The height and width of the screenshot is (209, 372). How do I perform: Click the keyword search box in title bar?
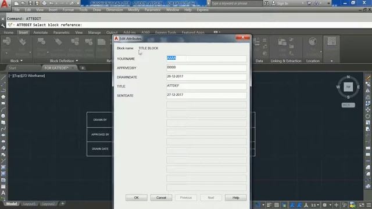pos(236,3)
